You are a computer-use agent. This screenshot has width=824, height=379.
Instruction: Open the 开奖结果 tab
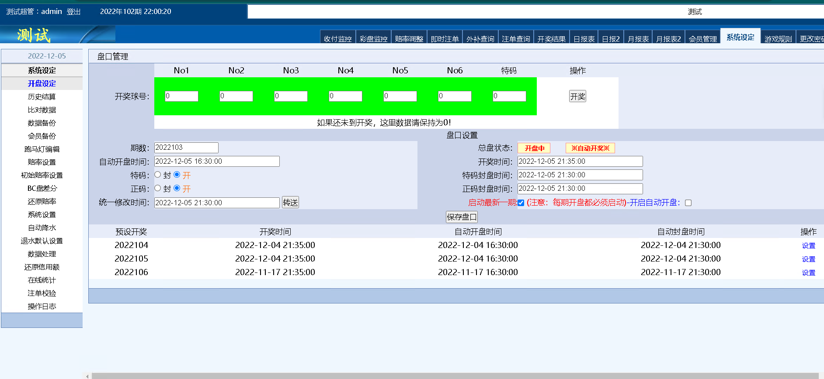point(551,38)
